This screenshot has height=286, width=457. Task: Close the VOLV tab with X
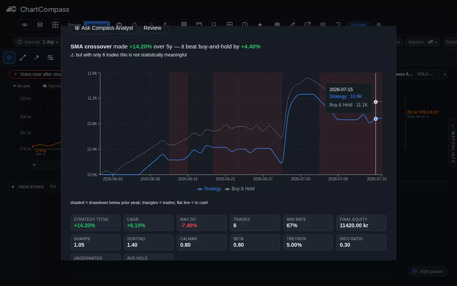(444, 74)
